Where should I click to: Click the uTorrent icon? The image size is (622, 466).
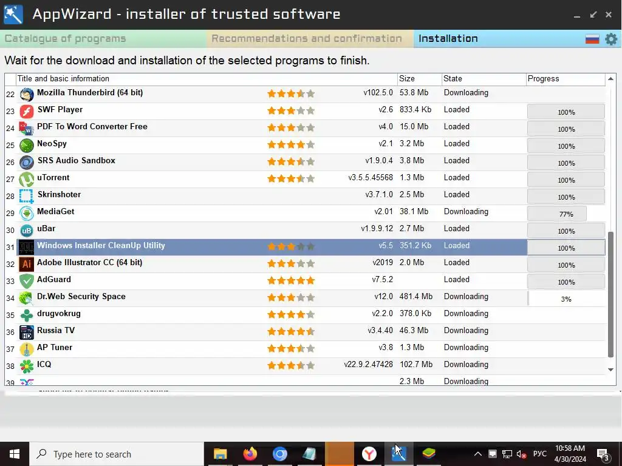(x=27, y=180)
